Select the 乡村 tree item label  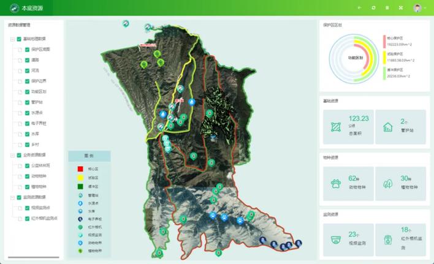35,145
